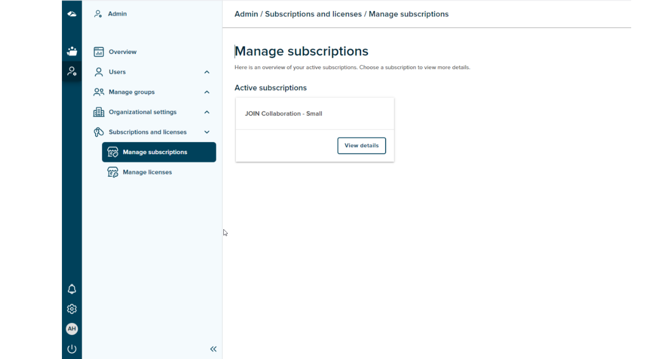Click the Users person icon
The height and width of the screenshot is (359, 667).
98,72
